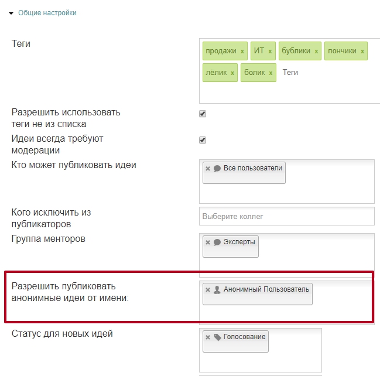Image resolution: width=380 pixels, height=376 pixels.
Task: Remove the ИТ tag
Action: (270, 52)
